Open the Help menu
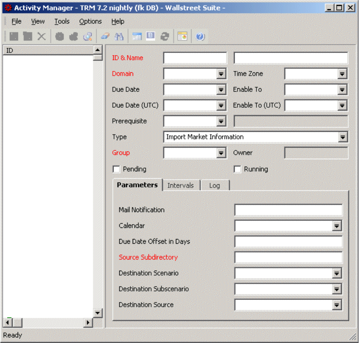The height and width of the screenshot is (343, 359). [118, 21]
